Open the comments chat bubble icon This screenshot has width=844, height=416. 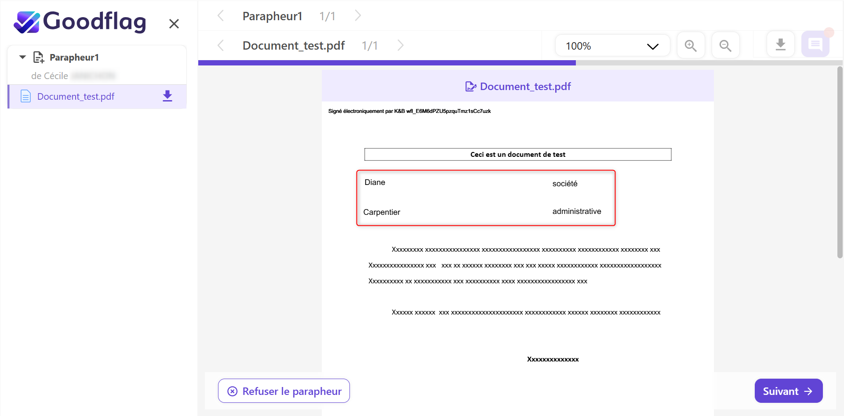[815, 44]
